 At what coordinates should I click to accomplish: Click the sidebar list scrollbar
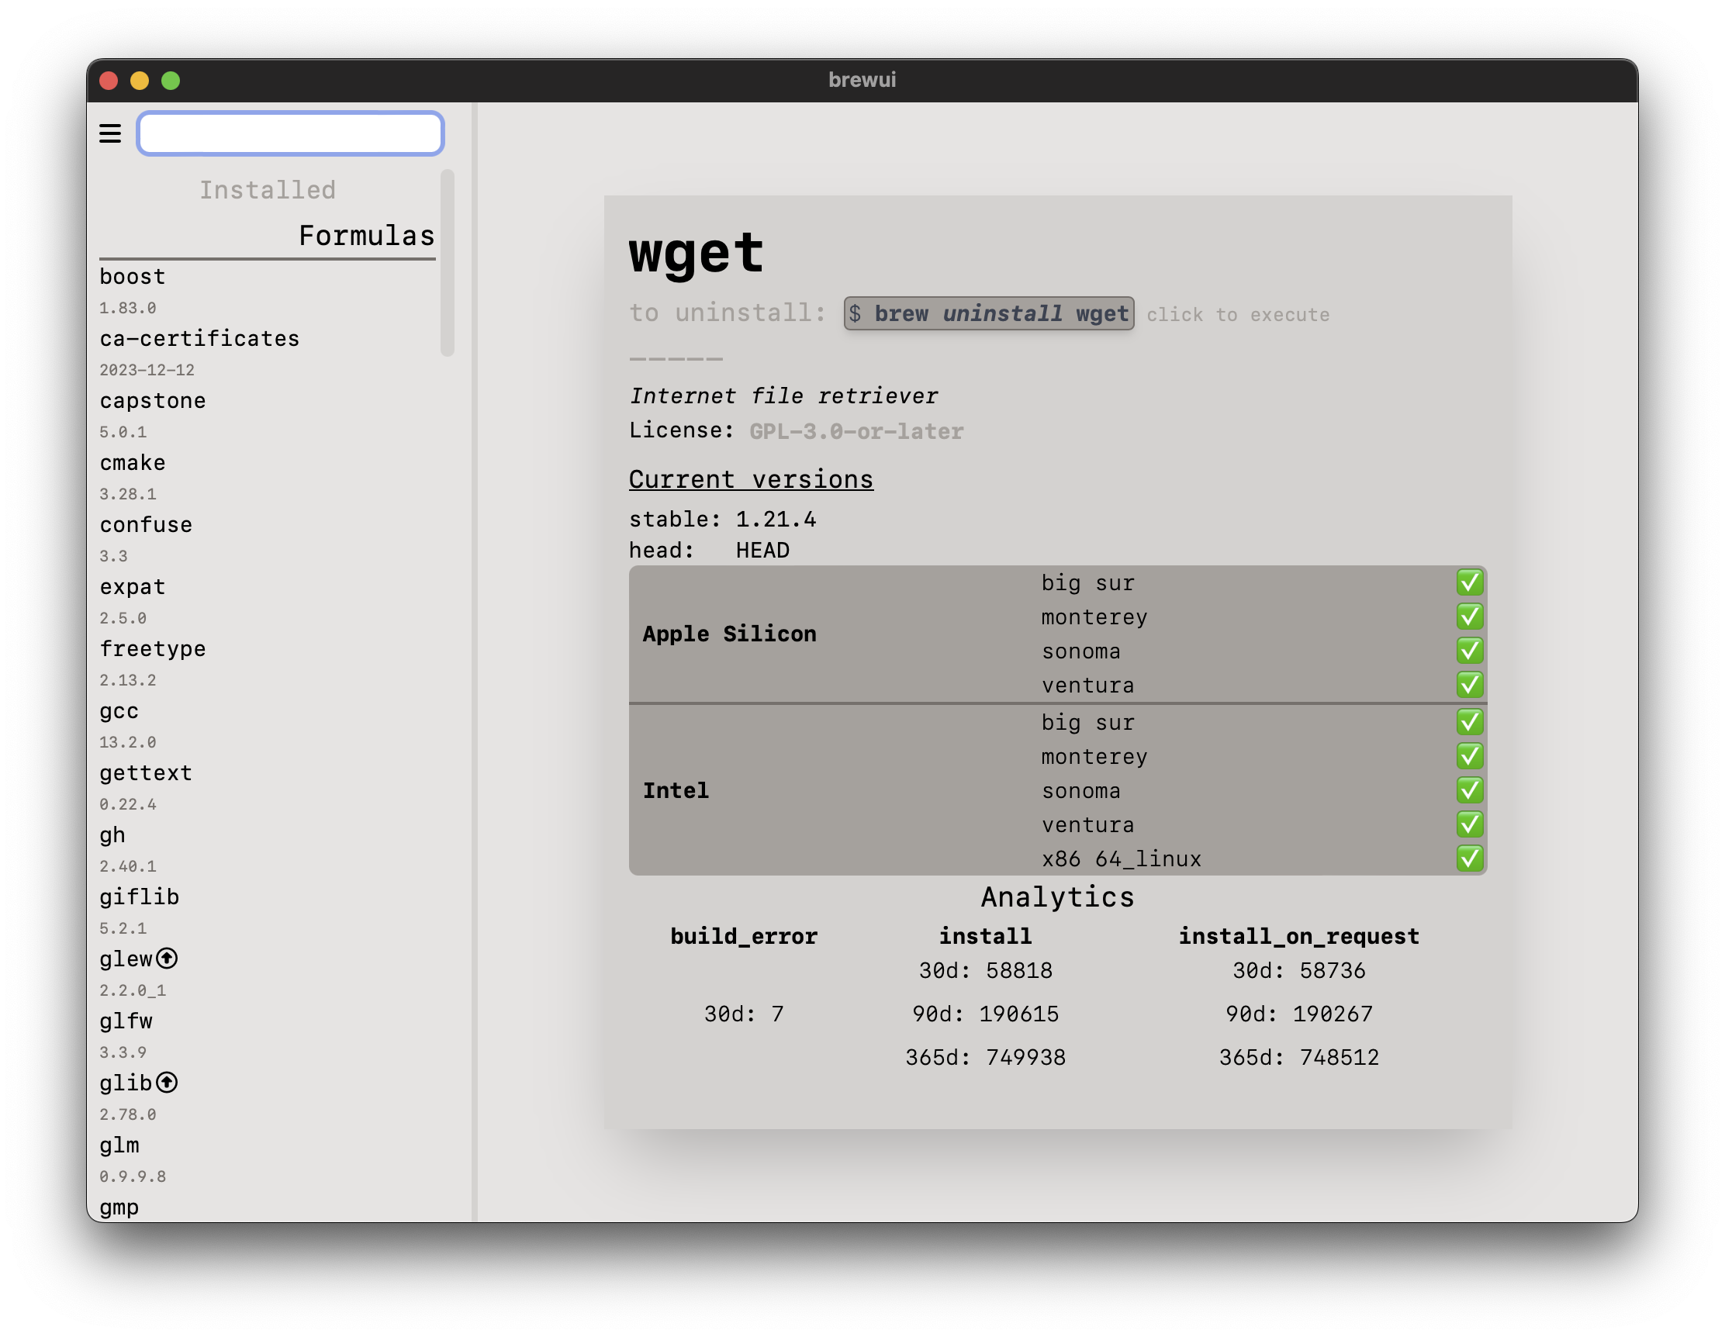448,263
